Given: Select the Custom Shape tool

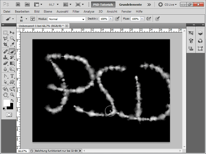Looking at the screenshot, I should pos(12,82).
